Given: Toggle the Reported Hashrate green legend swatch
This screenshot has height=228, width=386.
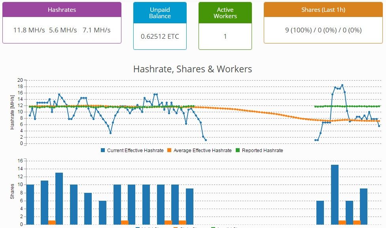Looking at the screenshot, I should pos(238,150).
